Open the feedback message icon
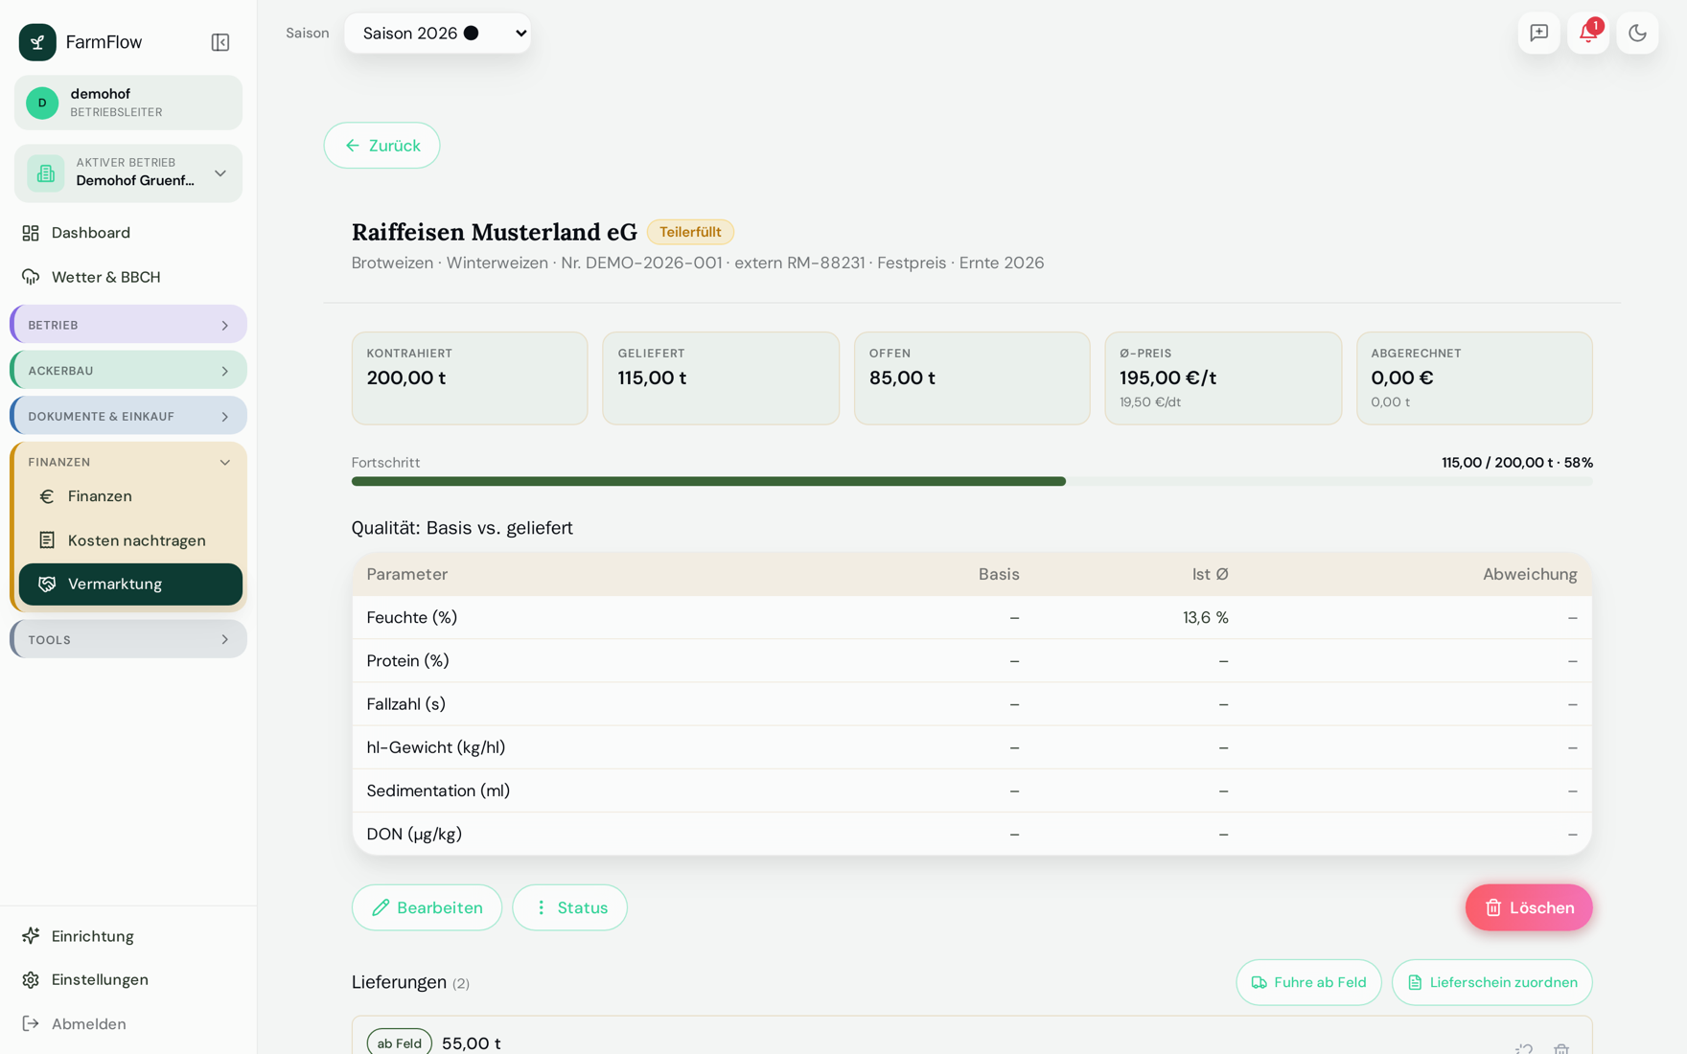Screen dimensions: 1687x1054 pos(1539,34)
